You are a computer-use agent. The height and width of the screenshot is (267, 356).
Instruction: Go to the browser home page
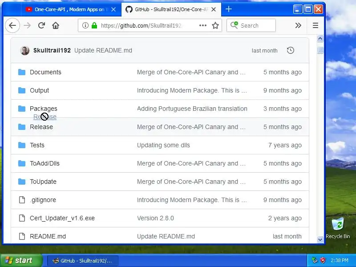coord(56,25)
